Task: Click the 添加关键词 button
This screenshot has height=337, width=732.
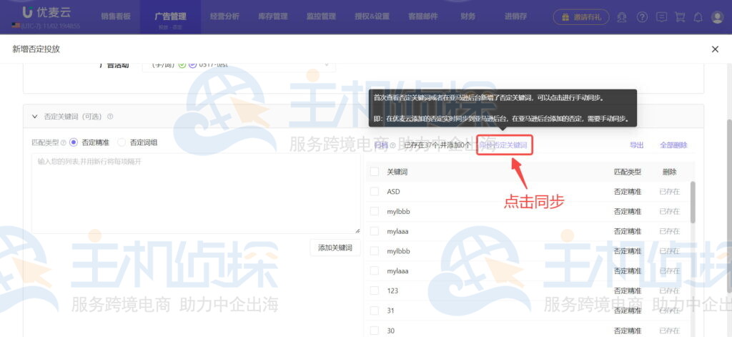Action: click(x=335, y=248)
